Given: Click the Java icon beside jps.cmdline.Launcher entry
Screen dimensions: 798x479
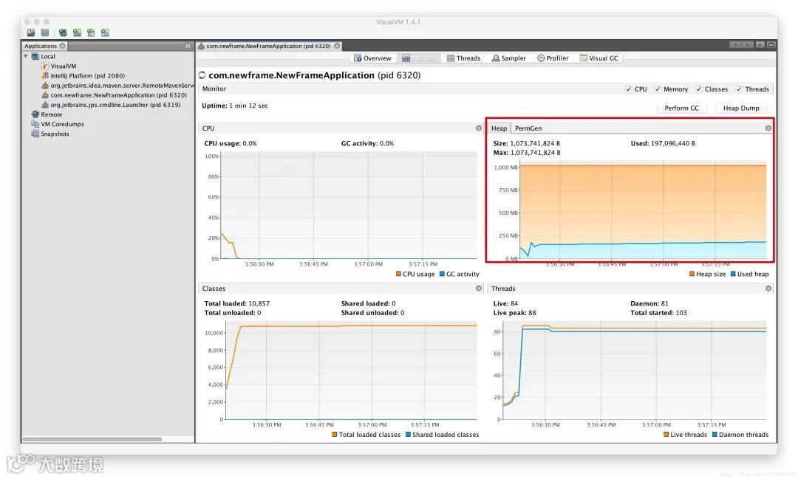Looking at the screenshot, I should click(x=45, y=105).
